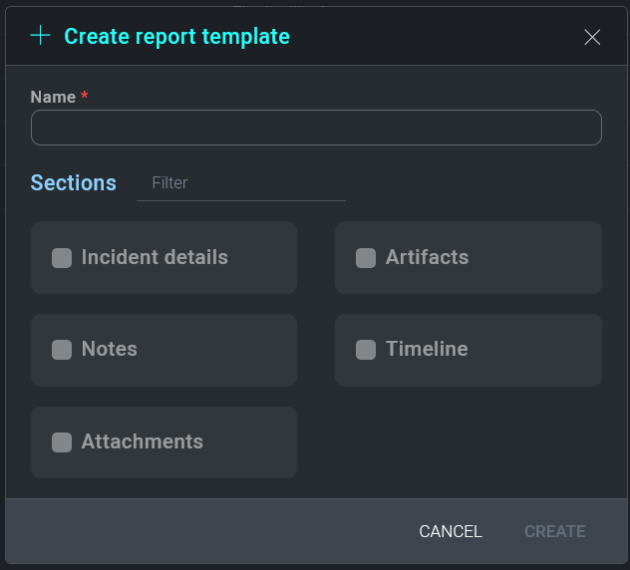Focus the Name text input field
This screenshot has width=630, height=570.
[x=316, y=128]
